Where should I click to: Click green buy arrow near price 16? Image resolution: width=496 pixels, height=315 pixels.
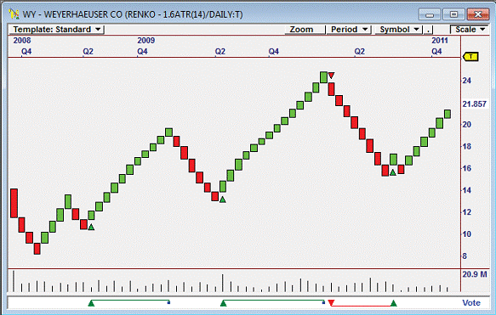point(392,172)
